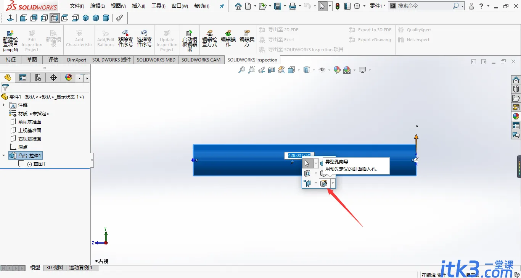The image size is (521, 278).
Task: Switch to 运动算例 1 bottom tab
Action: click(80, 267)
